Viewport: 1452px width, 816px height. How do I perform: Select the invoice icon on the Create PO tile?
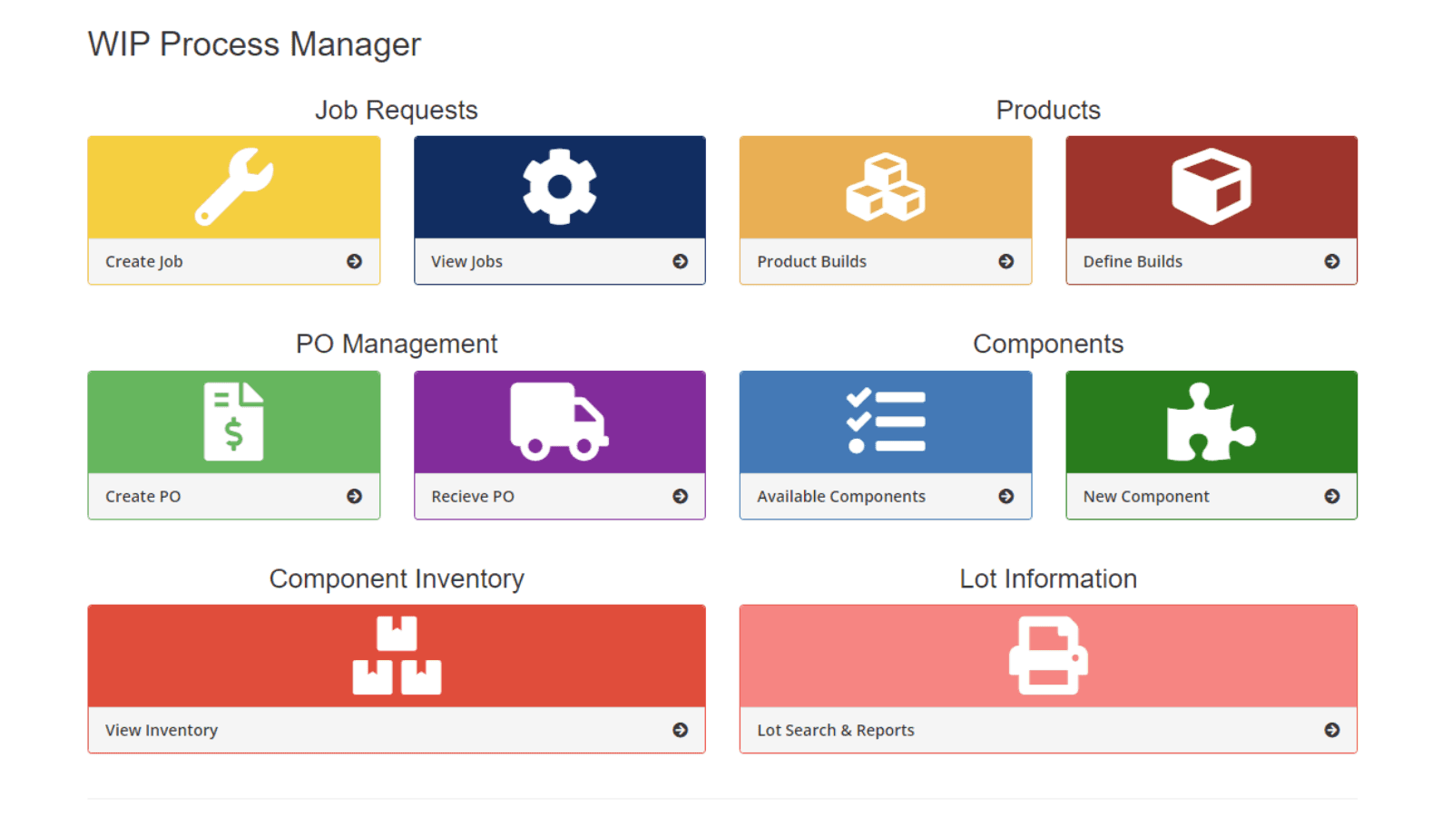pos(233,420)
